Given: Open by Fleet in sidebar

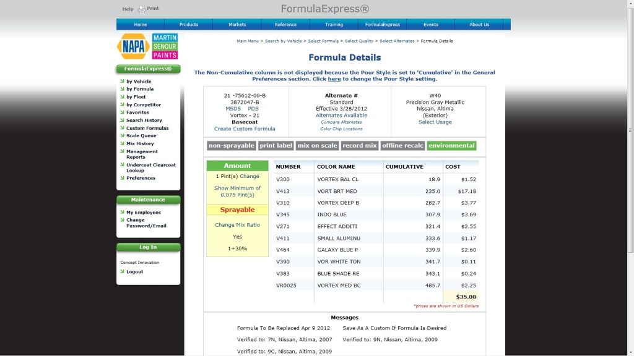Looking at the screenshot, I should click(136, 97).
